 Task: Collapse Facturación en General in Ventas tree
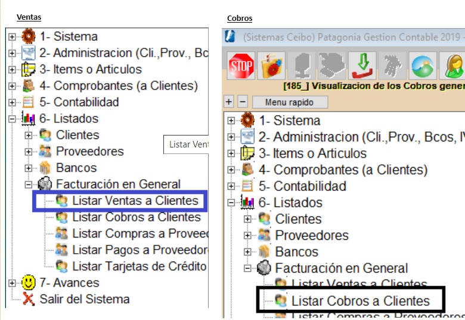point(28,184)
